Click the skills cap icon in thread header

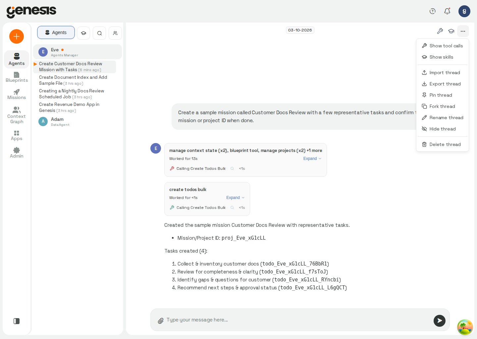(x=451, y=31)
